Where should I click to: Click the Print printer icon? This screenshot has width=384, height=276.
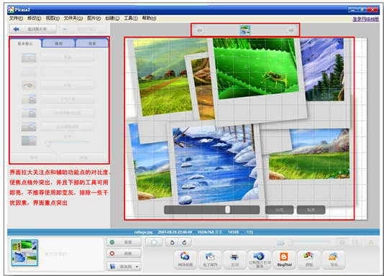[234, 259]
